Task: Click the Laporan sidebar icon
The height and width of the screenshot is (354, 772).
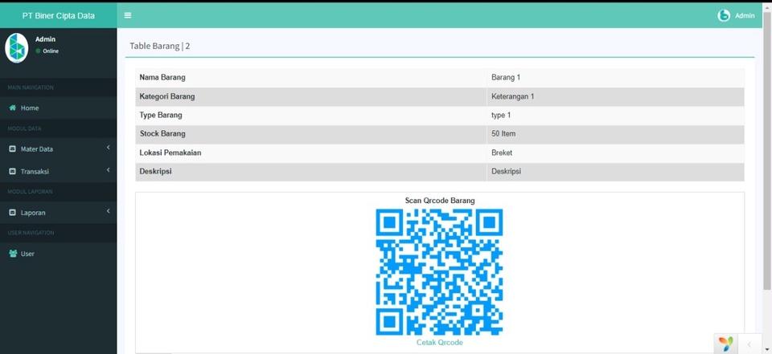Action: (13, 213)
